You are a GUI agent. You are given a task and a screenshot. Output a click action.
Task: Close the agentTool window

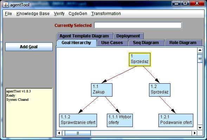tap(197, 3)
